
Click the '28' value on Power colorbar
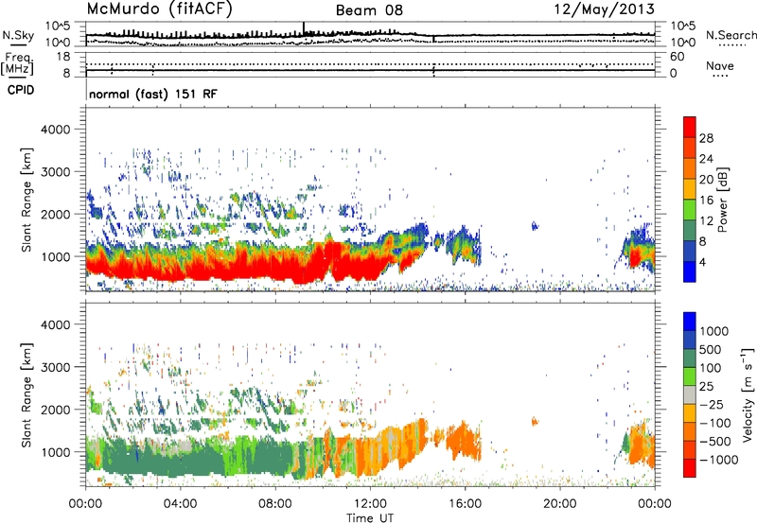click(706, 138)
